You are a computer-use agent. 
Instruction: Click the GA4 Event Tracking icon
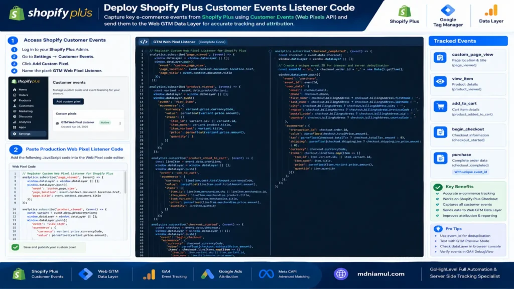(149, 274)
